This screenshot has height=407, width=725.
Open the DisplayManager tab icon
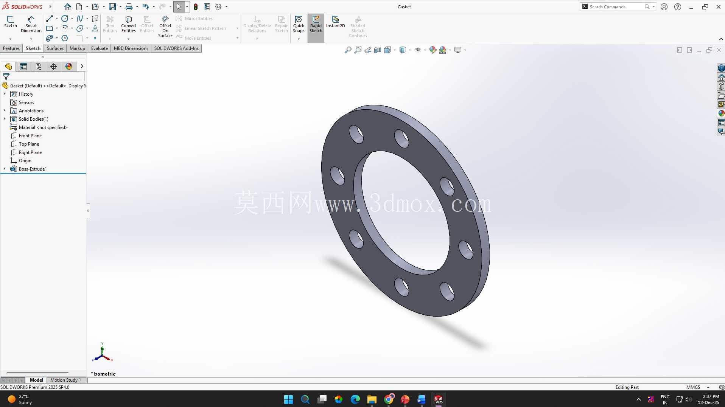tap(69, 67)
